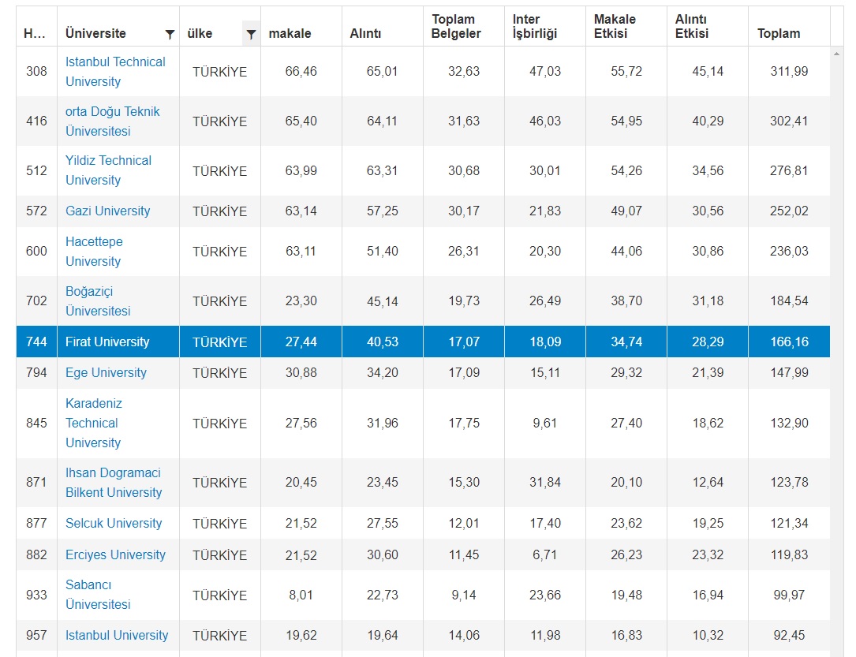Screen dimensions: 856x657
Task: Select rank cell 744 in highlighted row
Action: pyautogui.click(x=36, y=342)
